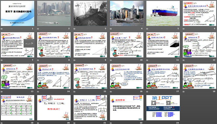Select slide 23 thumbnail with 第1PPT logo

point(163,108)
